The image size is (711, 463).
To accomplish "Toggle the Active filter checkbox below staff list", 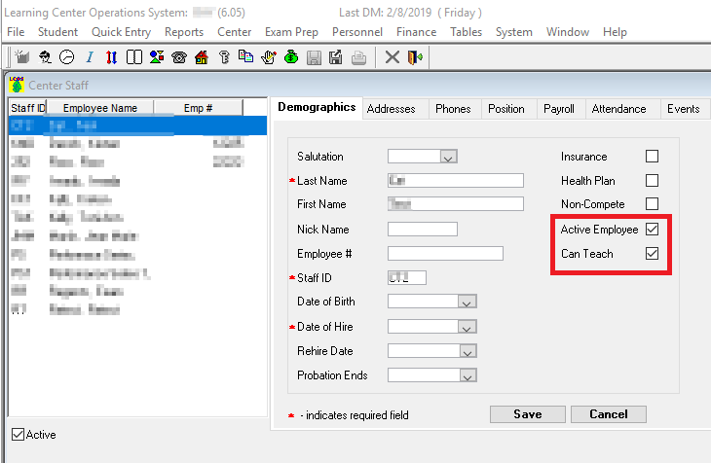I will pos(18,435).
